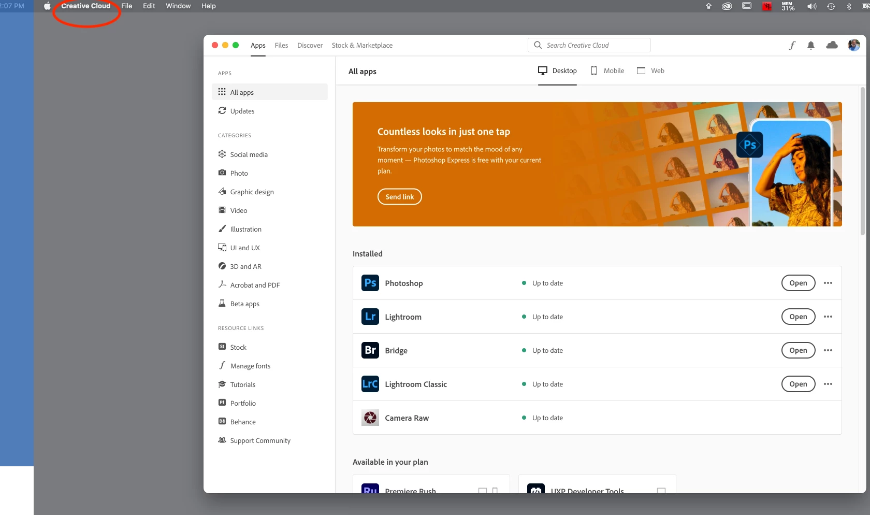The height and width of the screenshot is (515, 870).
Task: Switch to the Discover tab
Action: pyautogui.click(x=310, y=46)
